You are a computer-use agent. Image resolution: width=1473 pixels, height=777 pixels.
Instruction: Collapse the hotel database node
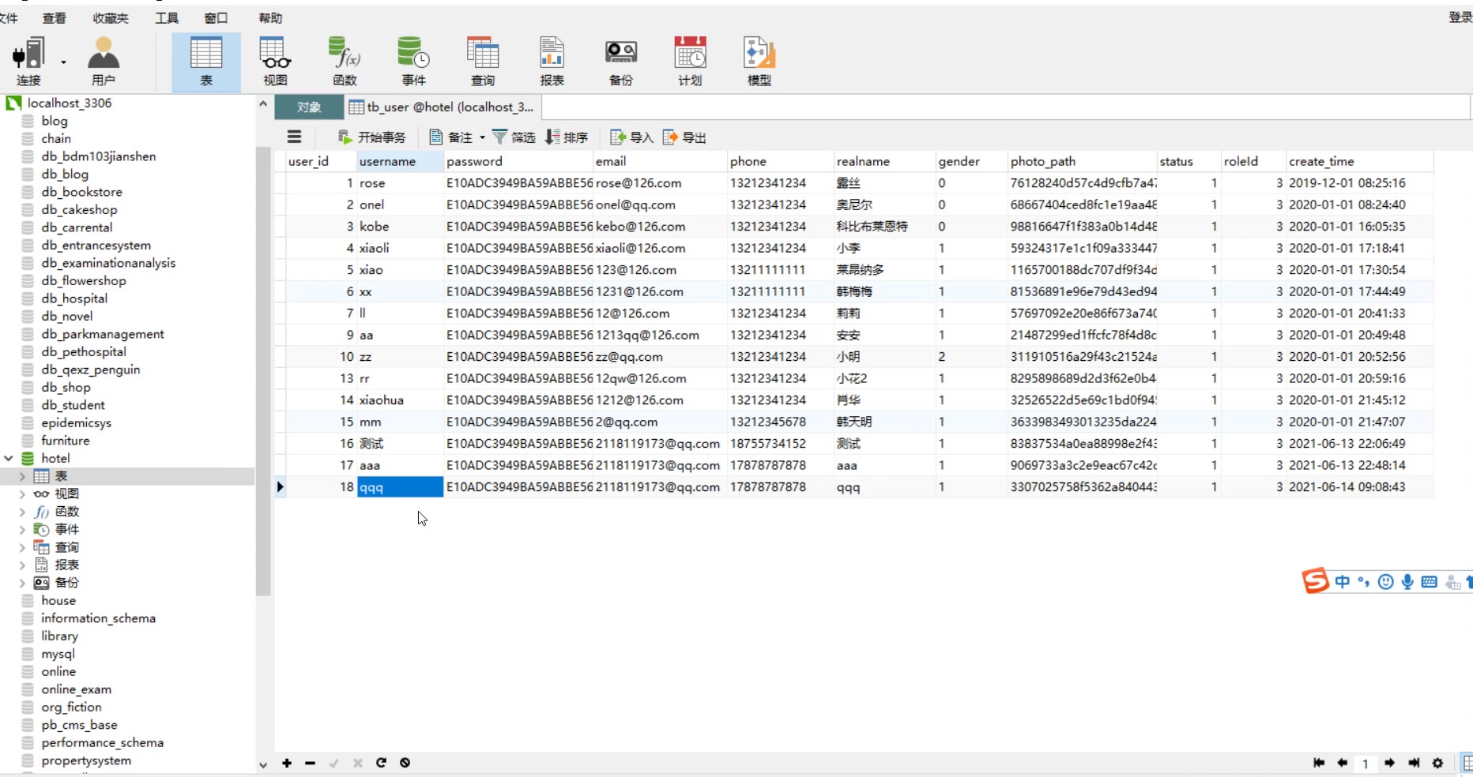[8, 458]
